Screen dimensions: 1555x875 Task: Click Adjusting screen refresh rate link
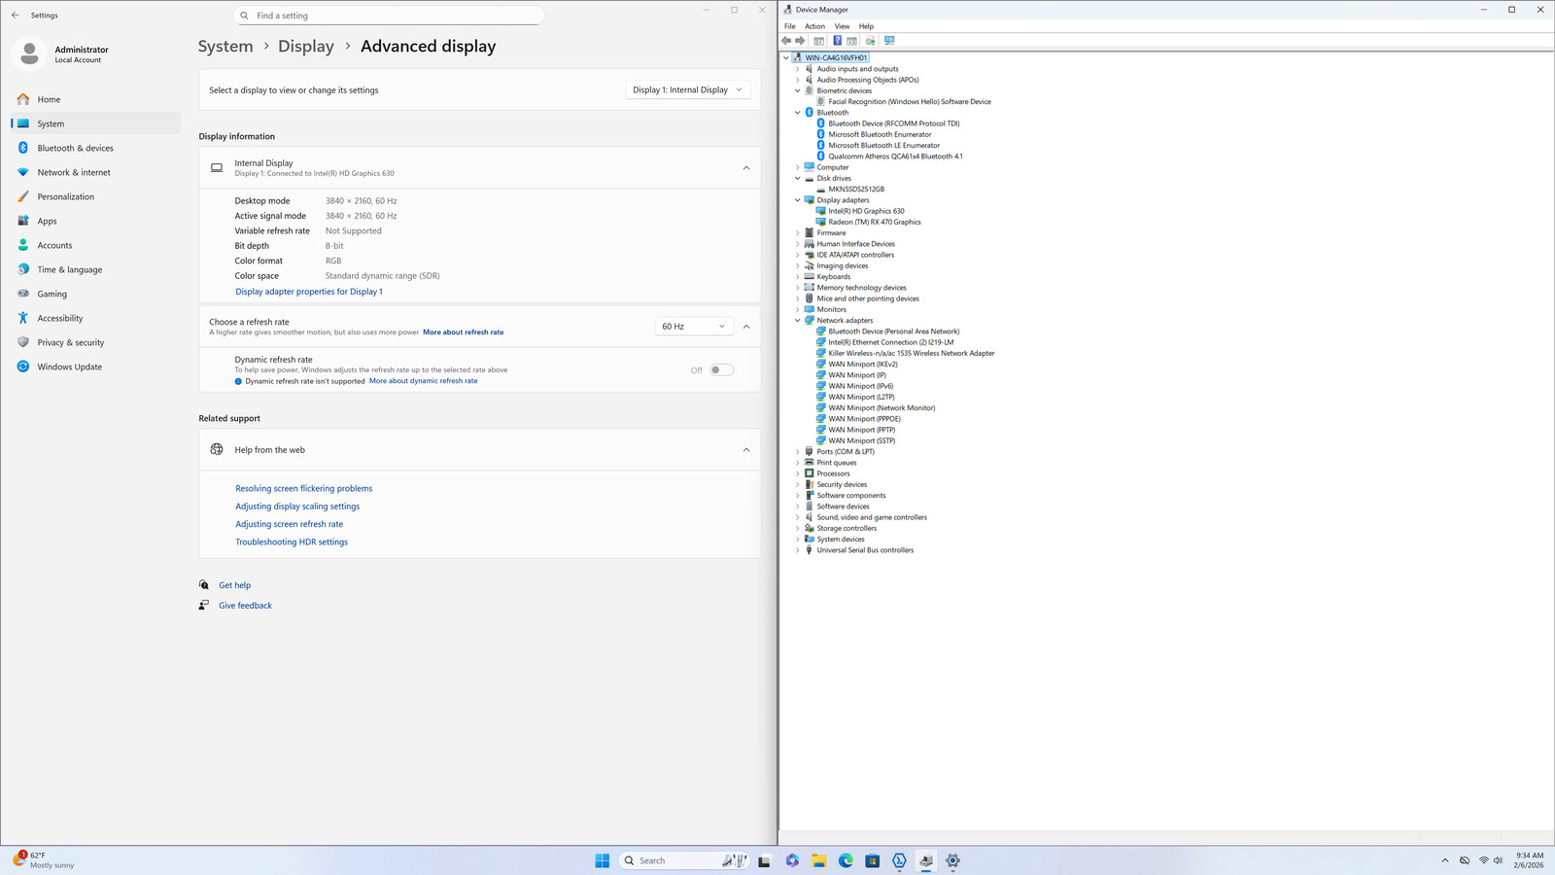click(289, 524)
